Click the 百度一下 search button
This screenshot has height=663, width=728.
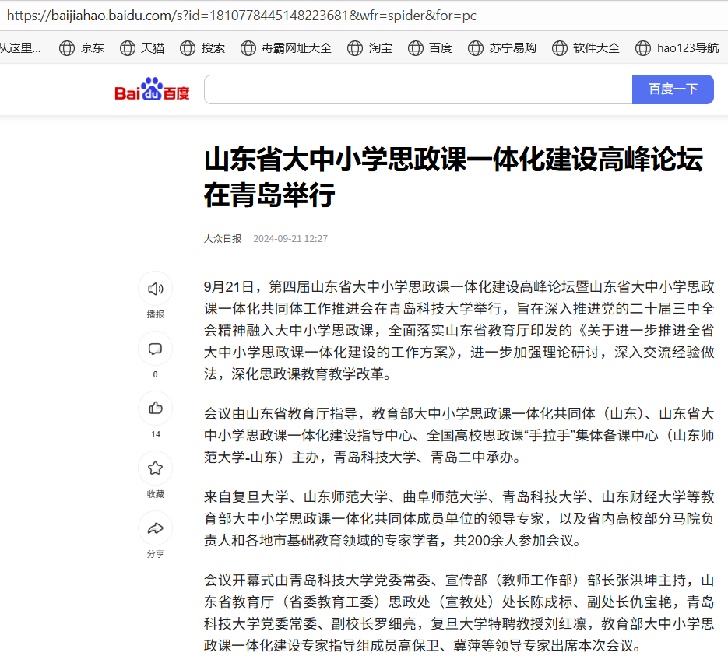click(x=673, y=89)
